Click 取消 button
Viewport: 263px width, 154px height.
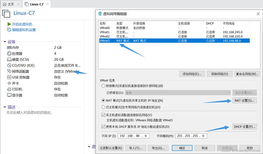(x=205, y=148)
